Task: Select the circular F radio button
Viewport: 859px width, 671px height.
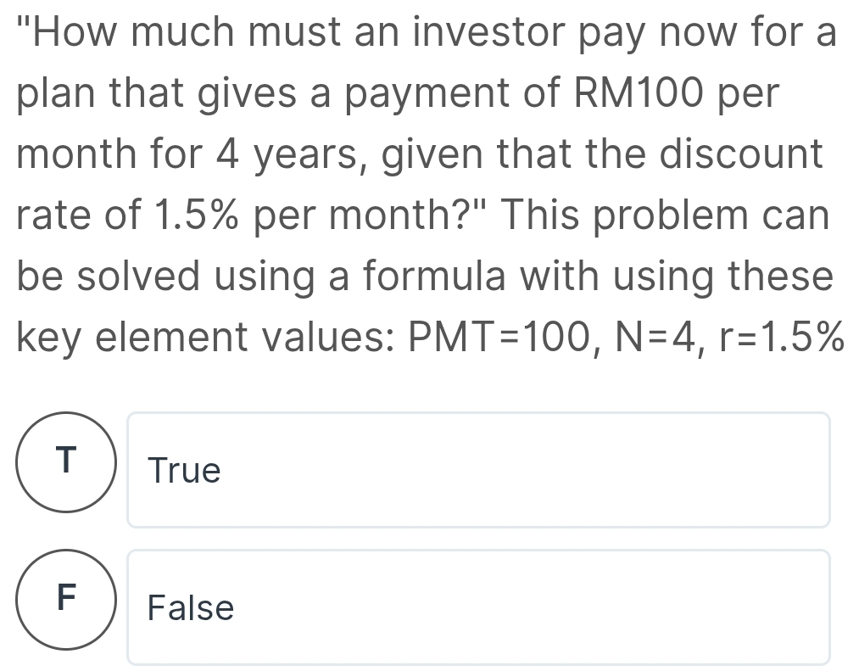Action: pyautogui.click(x=67, y=599)
